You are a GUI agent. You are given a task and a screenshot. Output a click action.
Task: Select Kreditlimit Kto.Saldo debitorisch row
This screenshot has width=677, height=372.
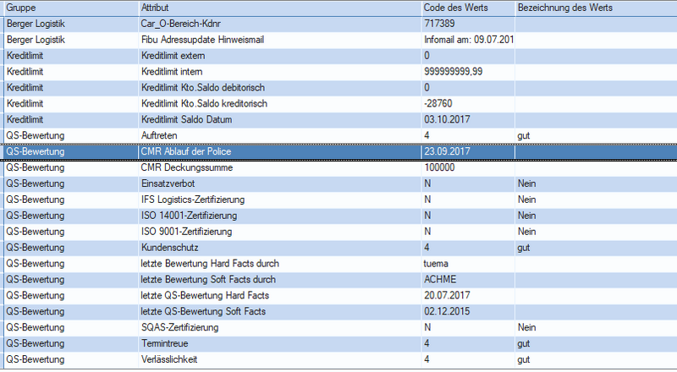tap(340, 88)
